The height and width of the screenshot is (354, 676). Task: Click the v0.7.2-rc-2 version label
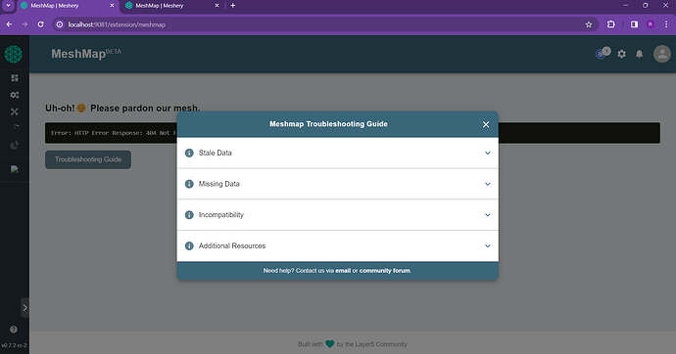[x=14, y=345]
